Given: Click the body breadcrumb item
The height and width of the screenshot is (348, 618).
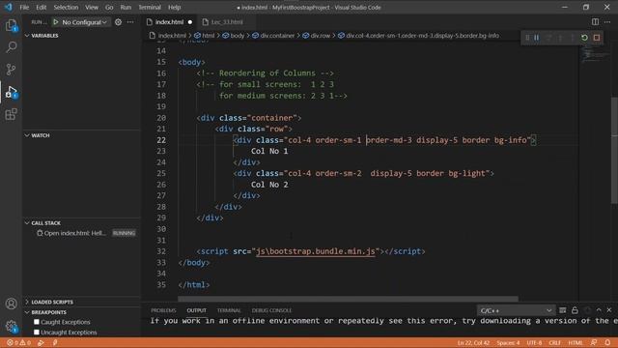Looking at the screenshot, I should click(x=234, y=36).
